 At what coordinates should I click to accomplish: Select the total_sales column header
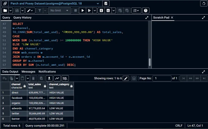coord(37,86)
